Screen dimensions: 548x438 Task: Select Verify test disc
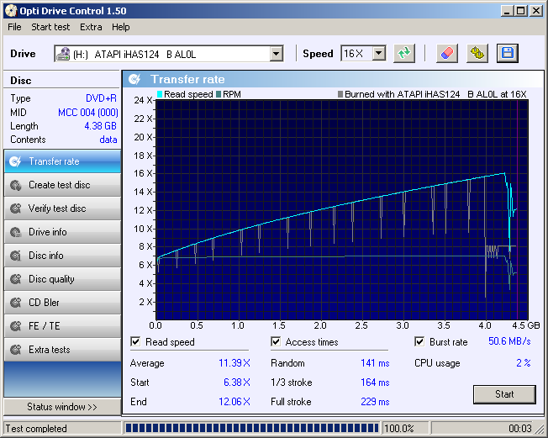click(62, 208)
